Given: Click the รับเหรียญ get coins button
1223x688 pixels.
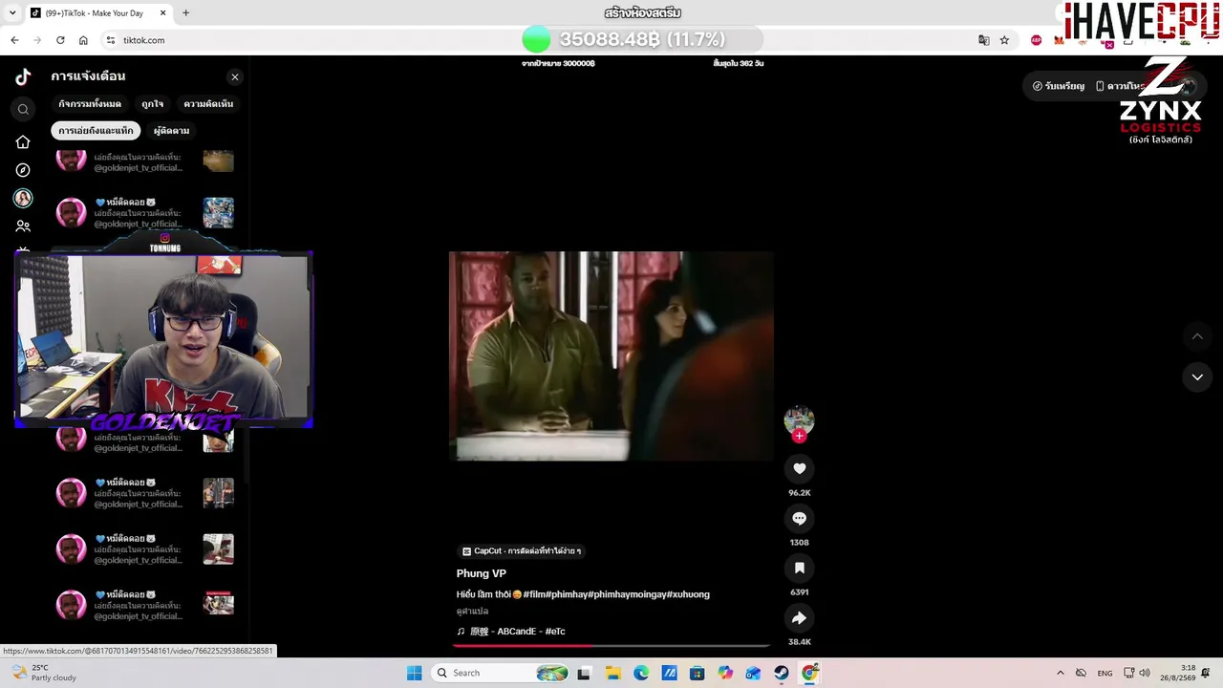Looking at the screenshot, I should 1059,86.
